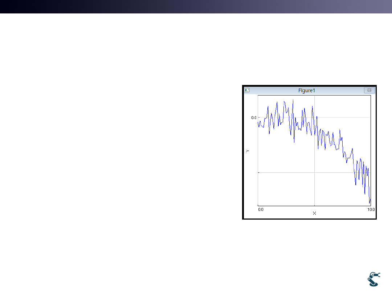This screenshot has width=392, height=294.
Task: Click the 10.0 tick label on X axis
Action: pyautogui.click(x=371, y=209)
